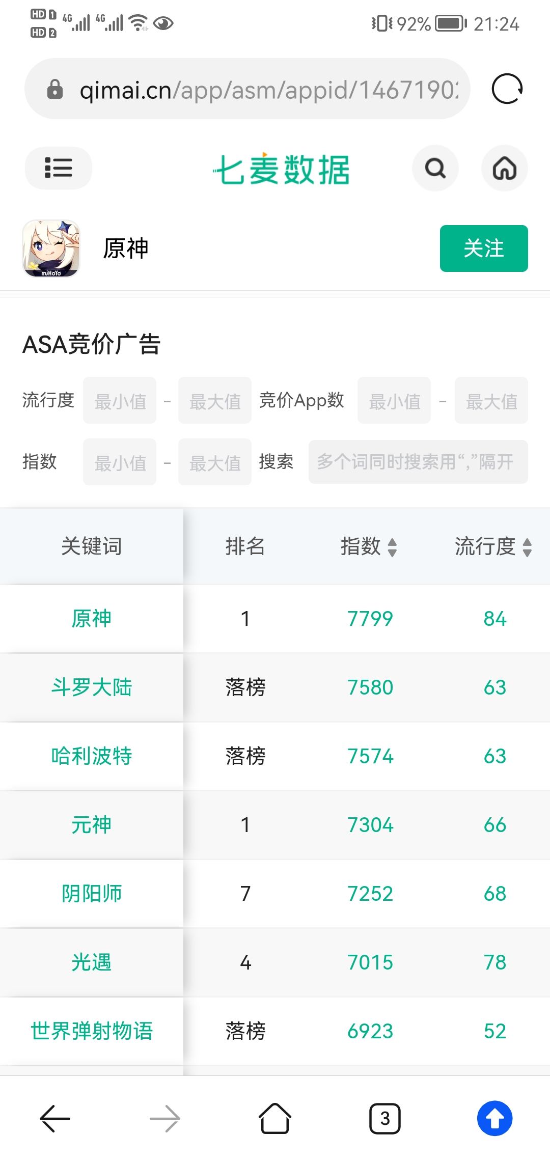The image size is (550, 1161).
Task: Go back with browser back arrow
Action: [55, 1119]
